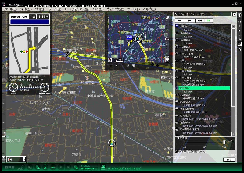Click the hand pointer tool icon in the bottom bar
The image size is (244, 173).
click(76, 168)
